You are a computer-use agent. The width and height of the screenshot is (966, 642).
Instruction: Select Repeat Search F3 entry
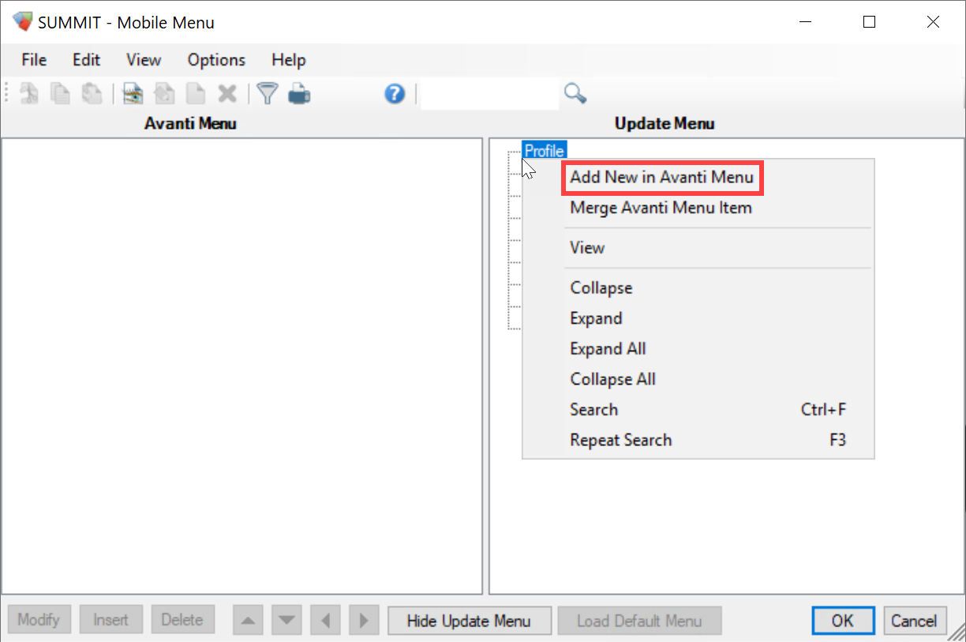(698, 440)
